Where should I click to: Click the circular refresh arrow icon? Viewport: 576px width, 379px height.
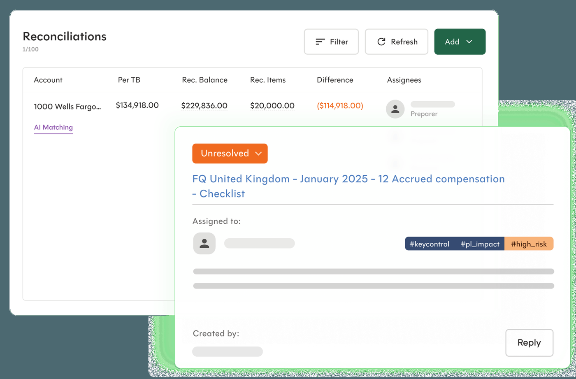(x=381, y=42)
